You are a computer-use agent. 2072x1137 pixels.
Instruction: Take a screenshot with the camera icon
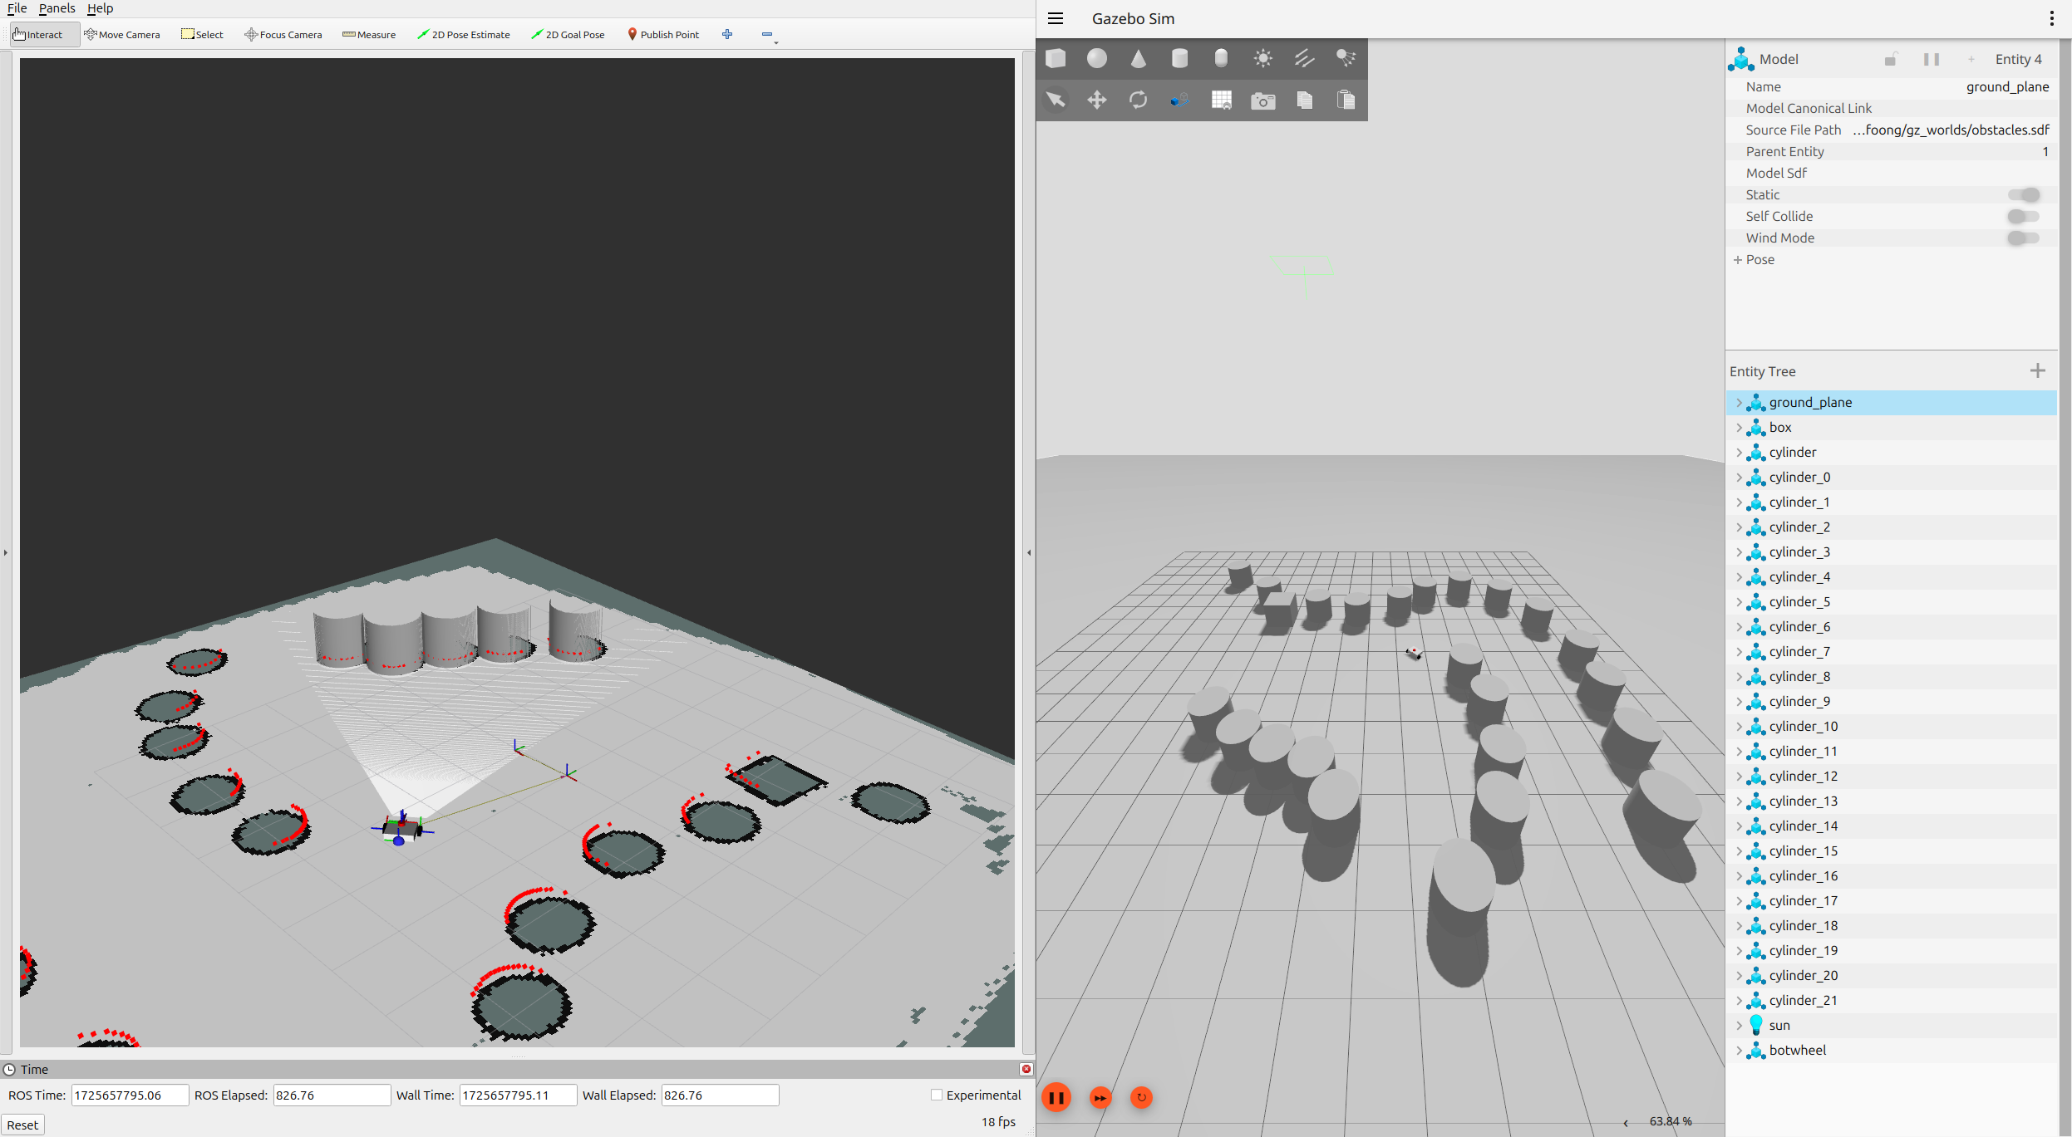[1262, 100]
